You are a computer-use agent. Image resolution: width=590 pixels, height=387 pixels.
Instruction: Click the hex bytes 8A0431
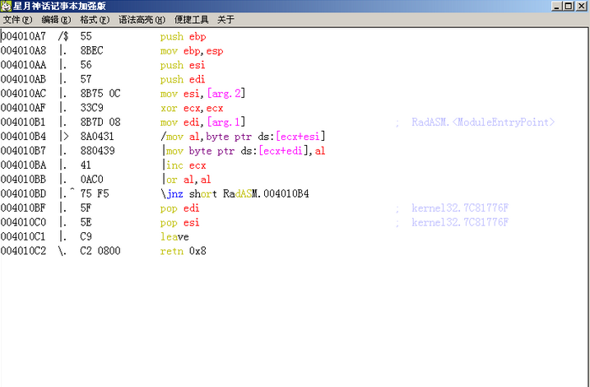click(x=97, y=137)
